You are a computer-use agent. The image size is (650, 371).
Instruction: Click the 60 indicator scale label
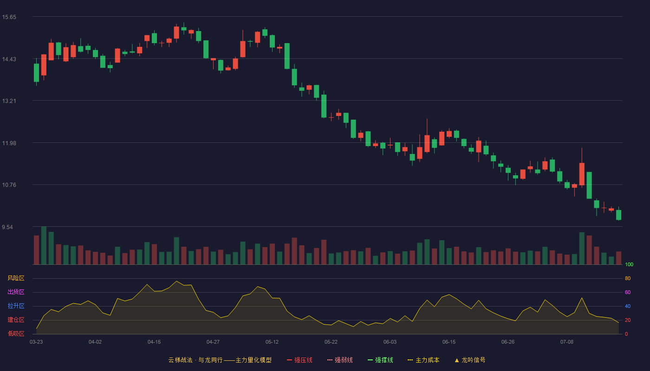[628, 293]
